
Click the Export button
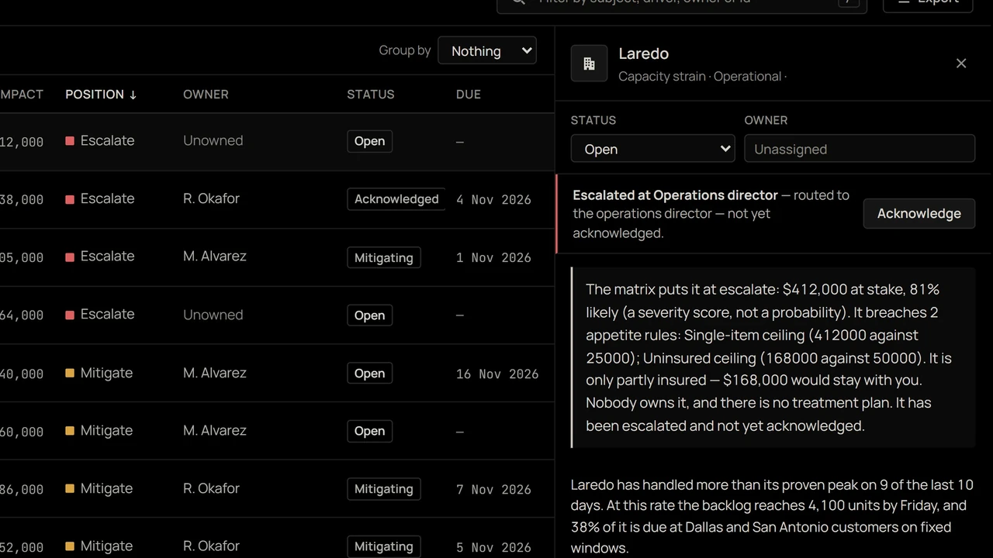coord(928,3)
